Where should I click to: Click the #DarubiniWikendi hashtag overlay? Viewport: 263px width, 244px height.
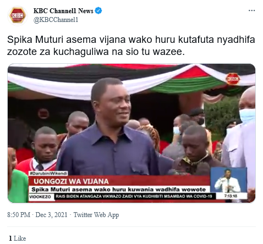click(x=48, y=173)
